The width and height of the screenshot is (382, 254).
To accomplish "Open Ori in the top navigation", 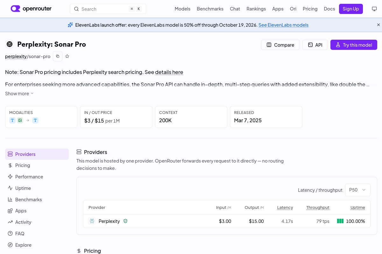I will pyautogui.click(x=293, y=9).
